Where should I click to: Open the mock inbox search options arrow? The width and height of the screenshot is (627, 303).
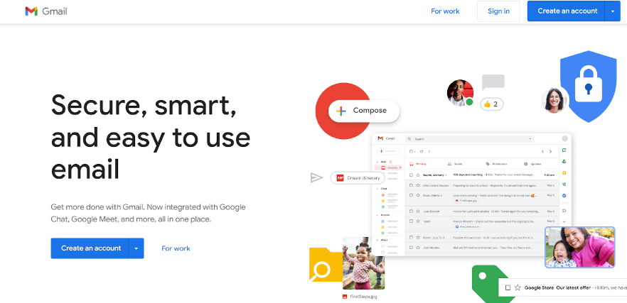[530, 138]
